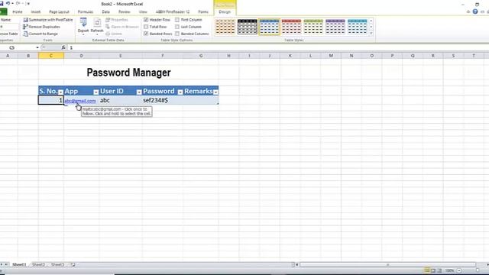The image size is (489, 275).
Task: Click the Export table data icon
Action: coord(83,22)
